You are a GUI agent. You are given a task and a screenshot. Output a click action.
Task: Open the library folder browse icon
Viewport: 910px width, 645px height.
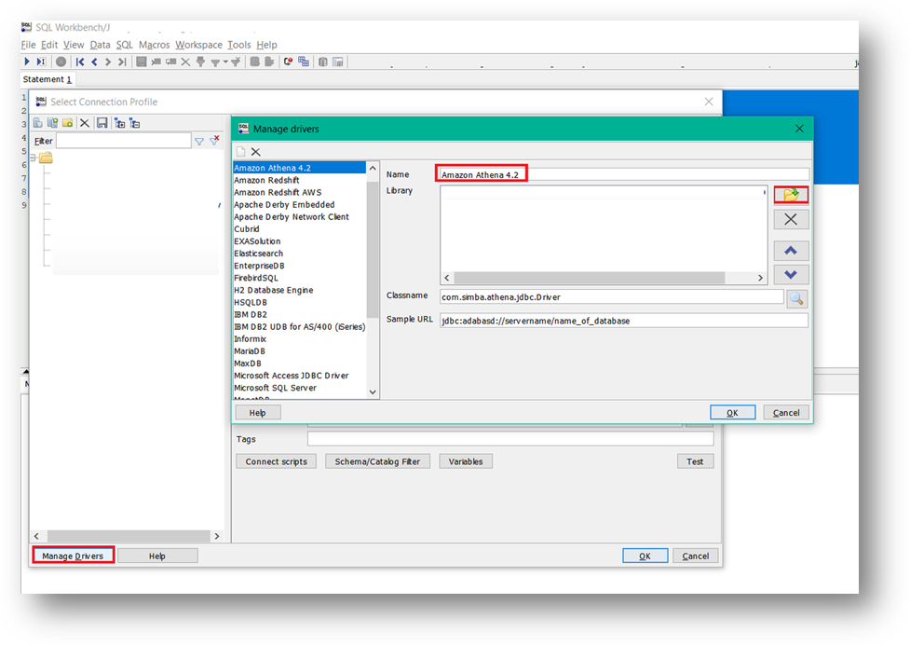(x=791, y=195)
